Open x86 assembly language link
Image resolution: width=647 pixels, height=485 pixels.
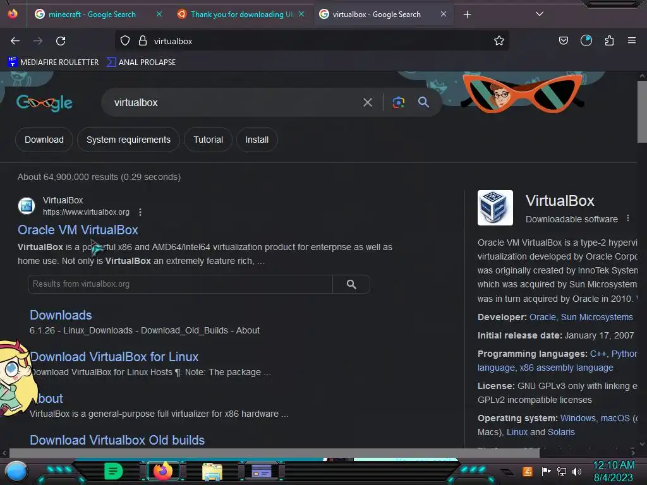567,368
